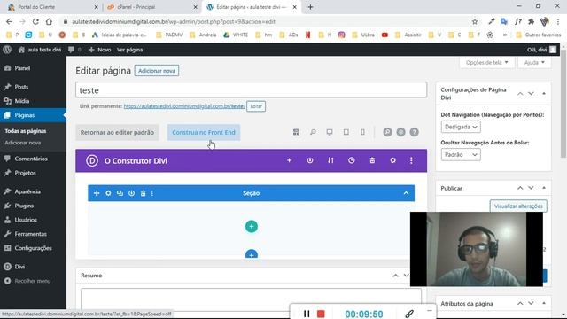Viewport: 567px width, 319px height.
Task: Click Retornar ao editor padrão button
Action: [x=117, y=132]
